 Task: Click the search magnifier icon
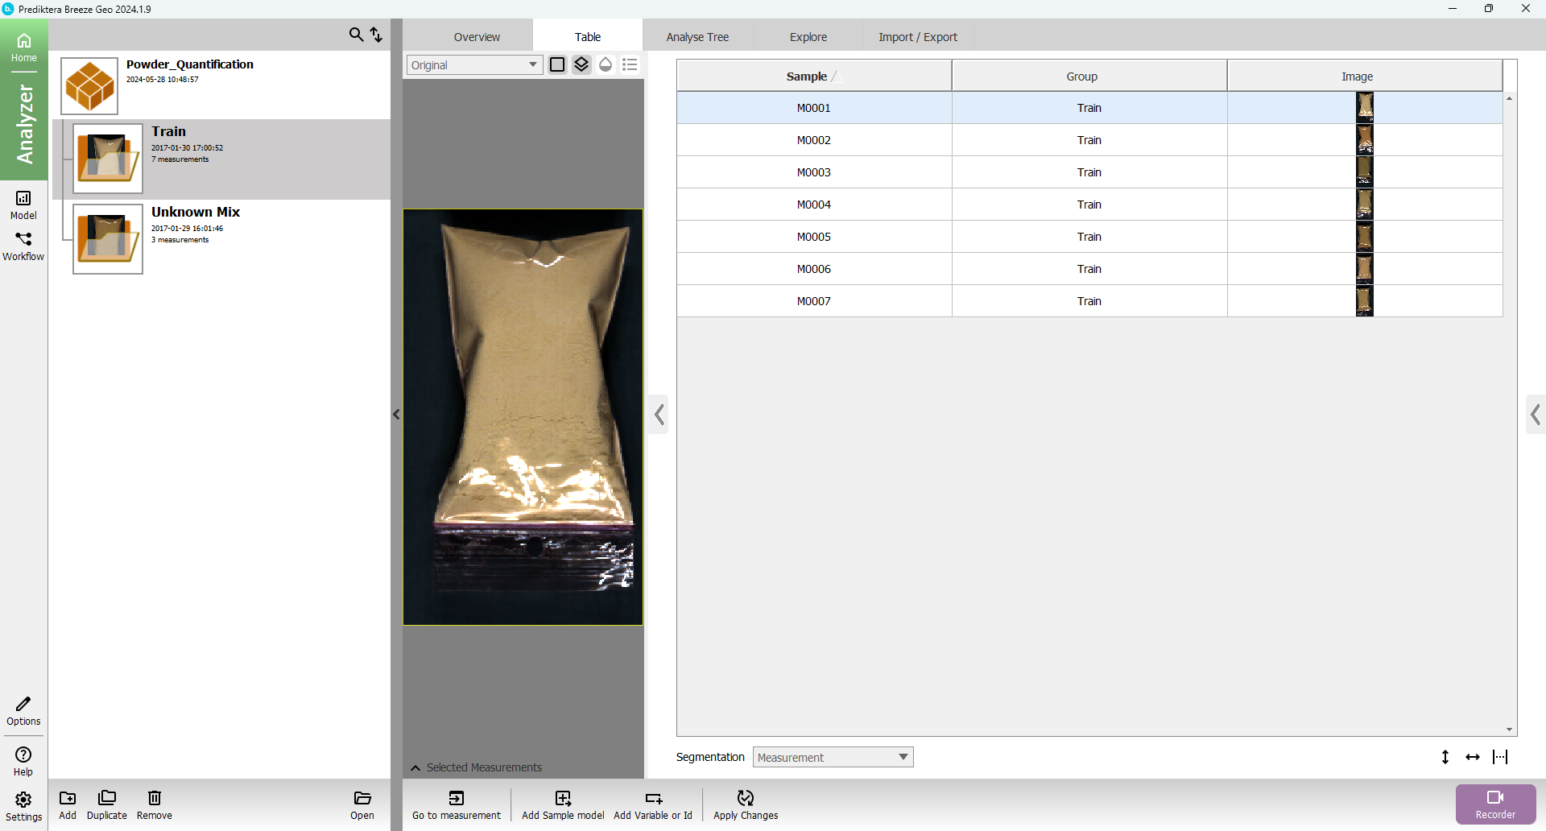click(x=355, y=35)
